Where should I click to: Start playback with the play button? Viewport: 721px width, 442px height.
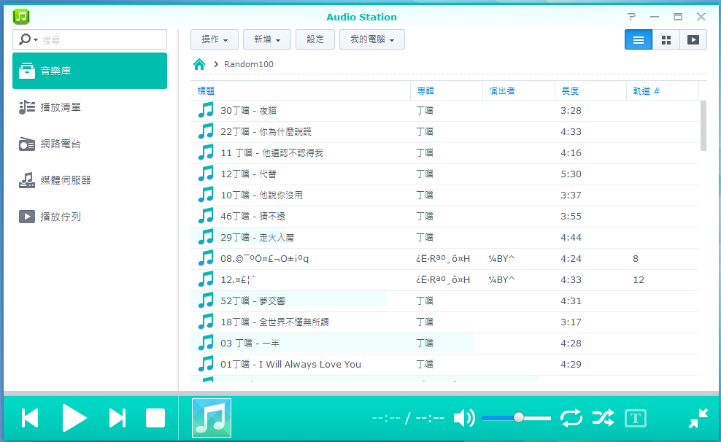coord(74,418)
